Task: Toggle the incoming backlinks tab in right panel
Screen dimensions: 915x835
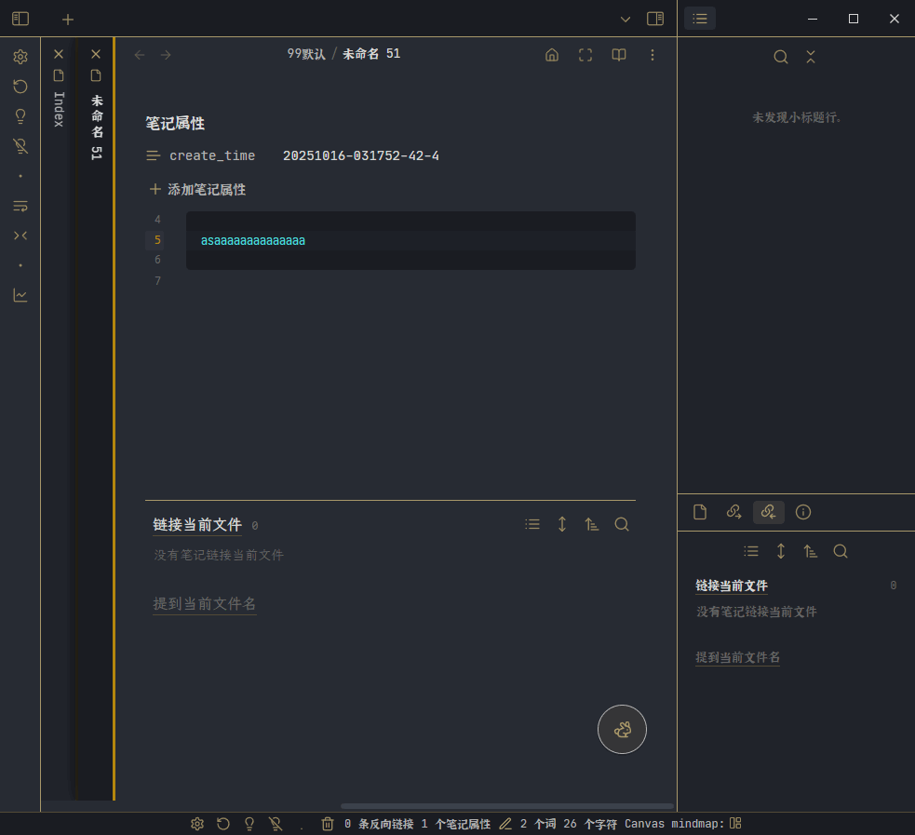Action: [x=768, y=512]
